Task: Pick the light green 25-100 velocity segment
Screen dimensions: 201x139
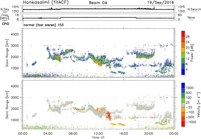Action: (x=183, y=100)
